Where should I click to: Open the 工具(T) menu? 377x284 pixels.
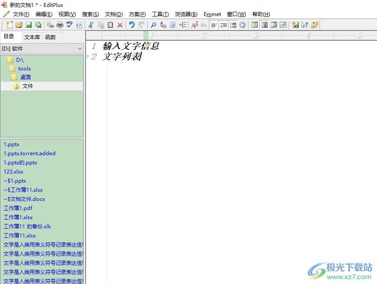(x=160, y=14)
